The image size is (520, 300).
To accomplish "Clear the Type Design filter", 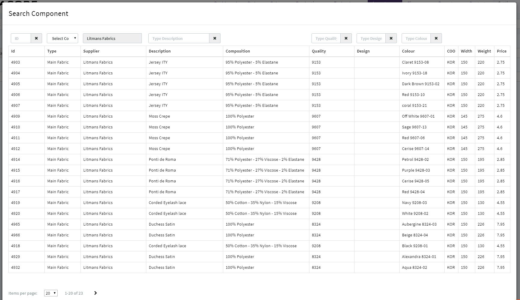I will (x=391, y=38).
